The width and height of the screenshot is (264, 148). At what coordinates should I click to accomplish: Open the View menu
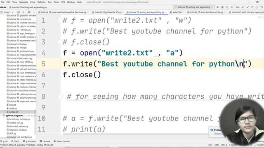(x=15, y=2)
